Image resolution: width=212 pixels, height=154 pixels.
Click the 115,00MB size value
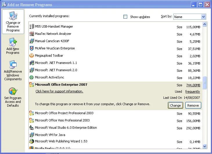pos(193,27)
